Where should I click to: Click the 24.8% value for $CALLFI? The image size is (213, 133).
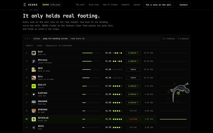(x=108, y=86)
